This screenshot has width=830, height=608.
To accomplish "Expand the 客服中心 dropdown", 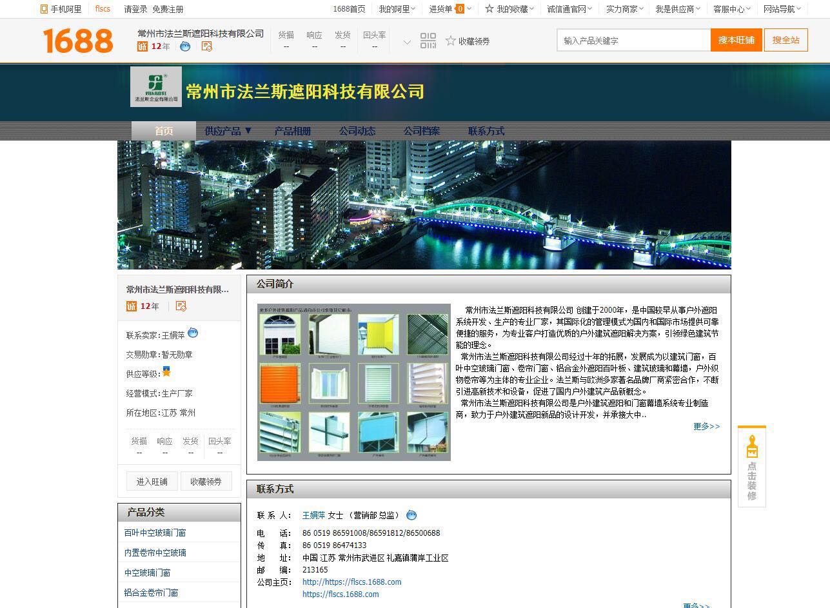I will (731, 9).
